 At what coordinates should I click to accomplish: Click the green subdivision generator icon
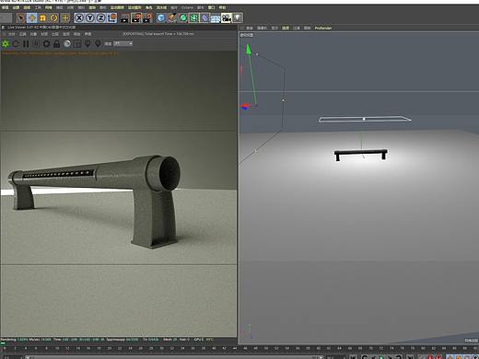tap(183, 18)
